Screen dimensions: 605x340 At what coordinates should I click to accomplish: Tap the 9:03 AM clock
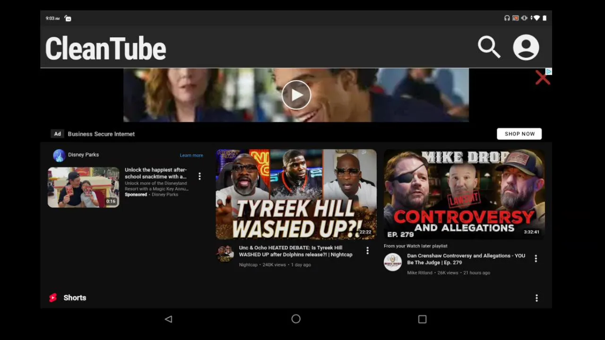coord(52,18)
